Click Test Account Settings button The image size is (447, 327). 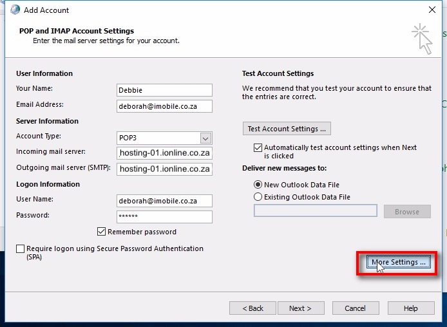click(287, 129)
